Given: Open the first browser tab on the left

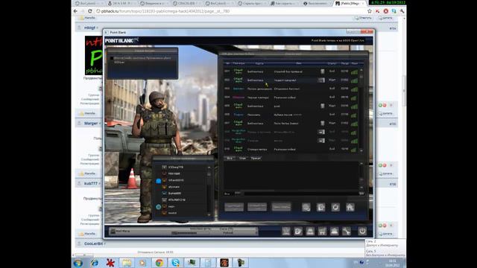Looking at the screenshot, I should tap(88, 3).
